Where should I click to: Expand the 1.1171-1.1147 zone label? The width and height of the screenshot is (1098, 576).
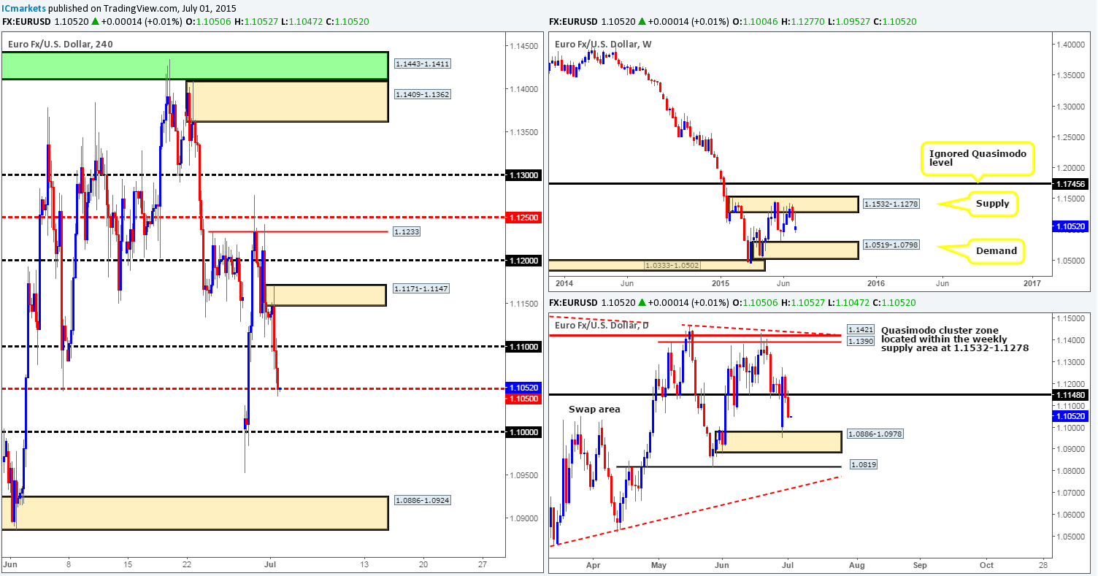[421, 288]
